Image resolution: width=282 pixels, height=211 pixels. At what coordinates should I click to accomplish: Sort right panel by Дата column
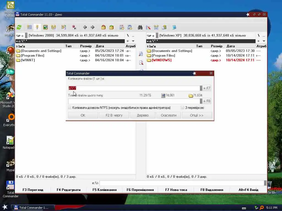tap(240, 46)
